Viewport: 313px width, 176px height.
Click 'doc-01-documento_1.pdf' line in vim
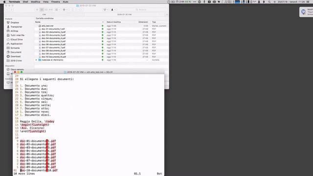pyautogui.click(x=38, y=141)
